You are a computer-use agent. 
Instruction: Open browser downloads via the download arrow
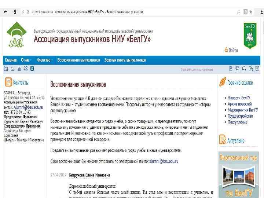click(262, 12)
